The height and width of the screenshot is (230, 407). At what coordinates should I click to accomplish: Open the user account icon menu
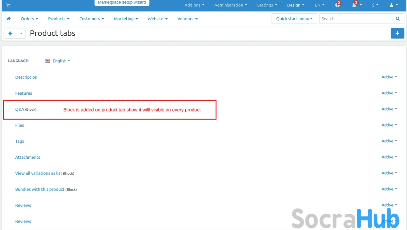(x=394, y=5)
